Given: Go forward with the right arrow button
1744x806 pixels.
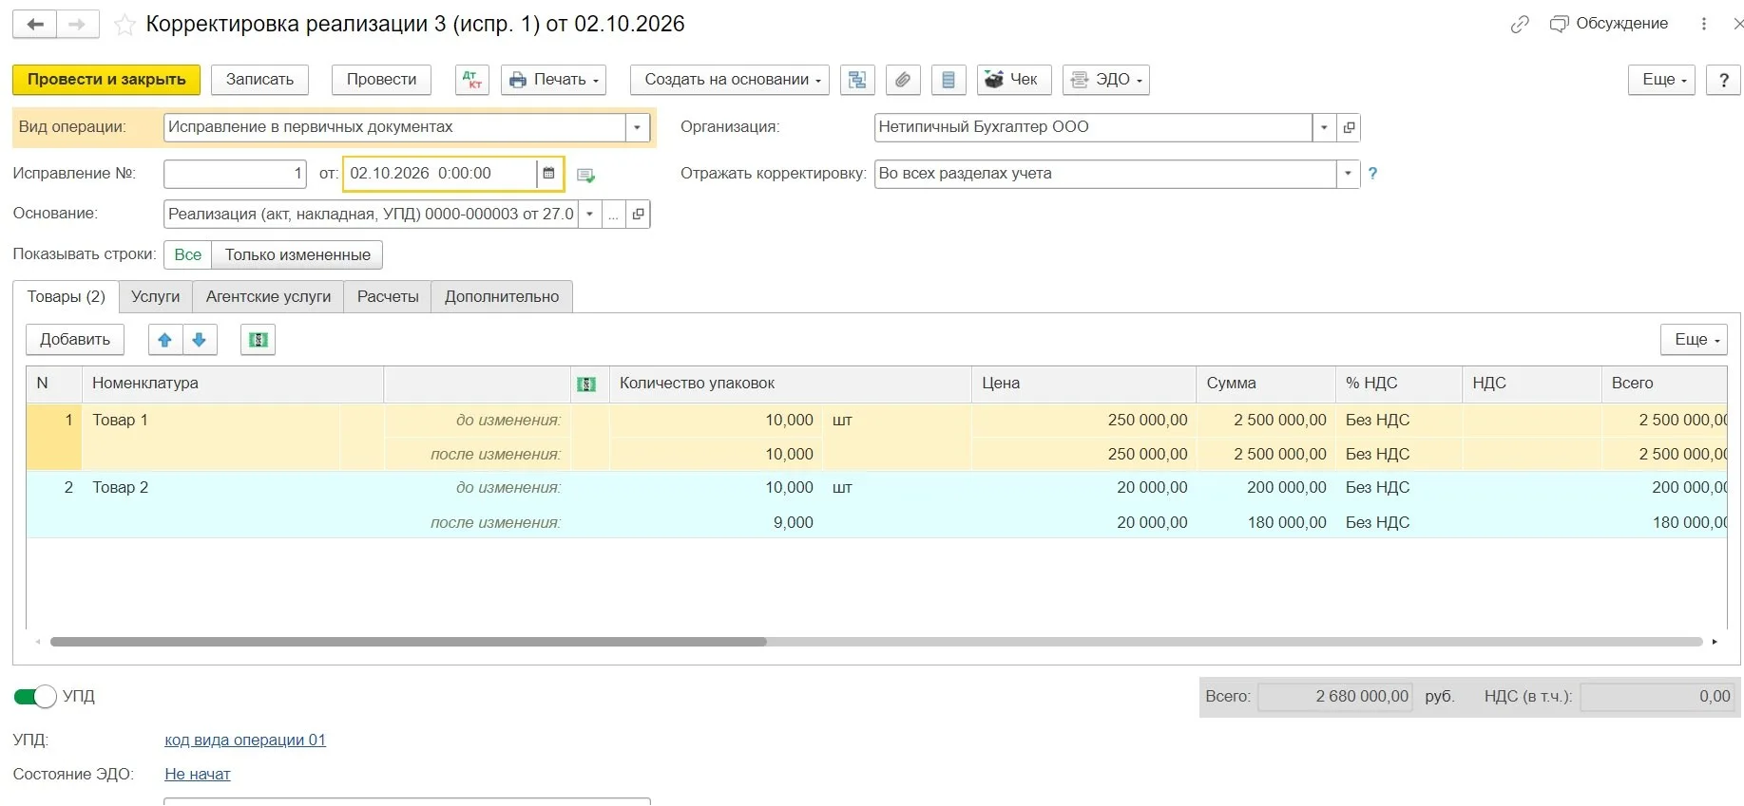Looking at the screenshot, I should pos(78,25).
